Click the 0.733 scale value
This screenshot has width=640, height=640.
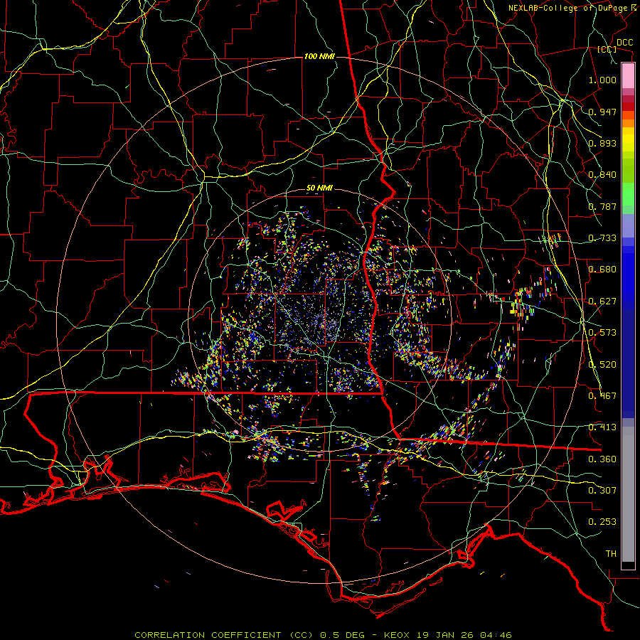(x=602, y=238)
